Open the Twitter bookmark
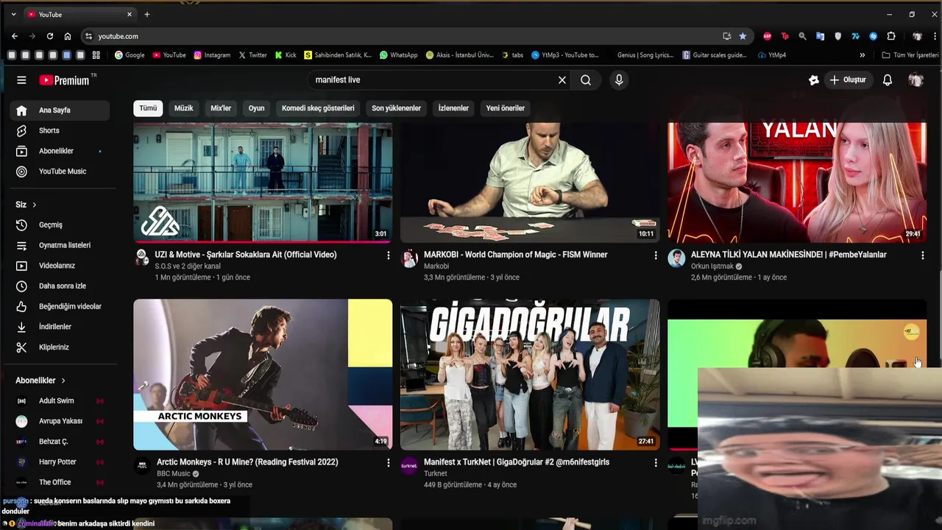 tap(252, 55)
